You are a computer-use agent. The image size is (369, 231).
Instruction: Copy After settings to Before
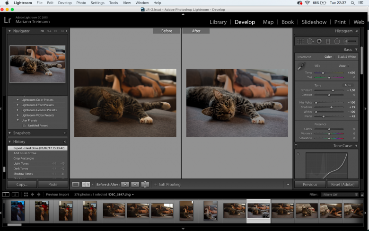click(135, 185)
